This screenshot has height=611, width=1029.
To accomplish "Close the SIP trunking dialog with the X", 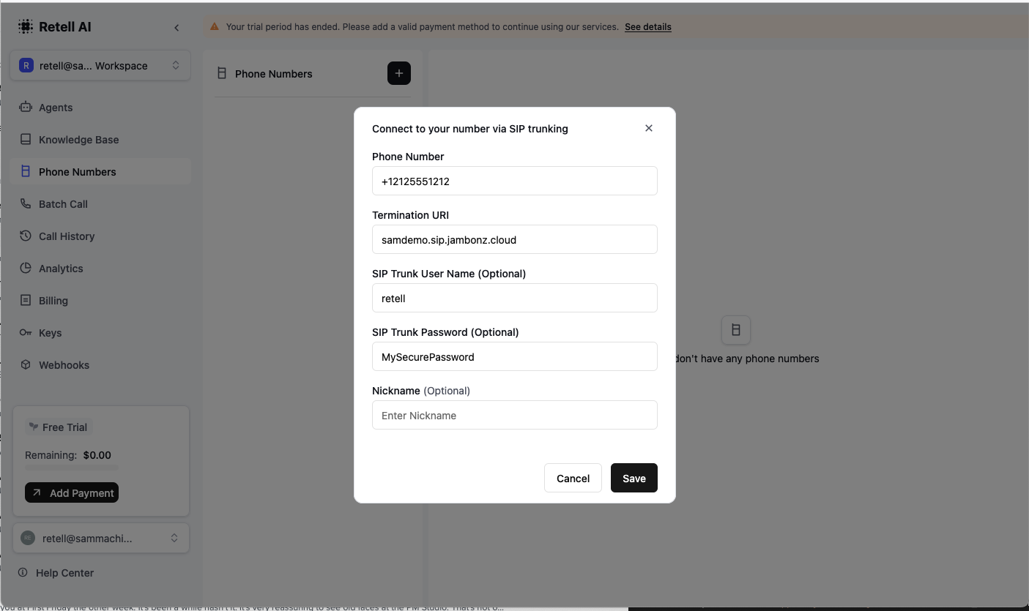I will pos(649,127).
